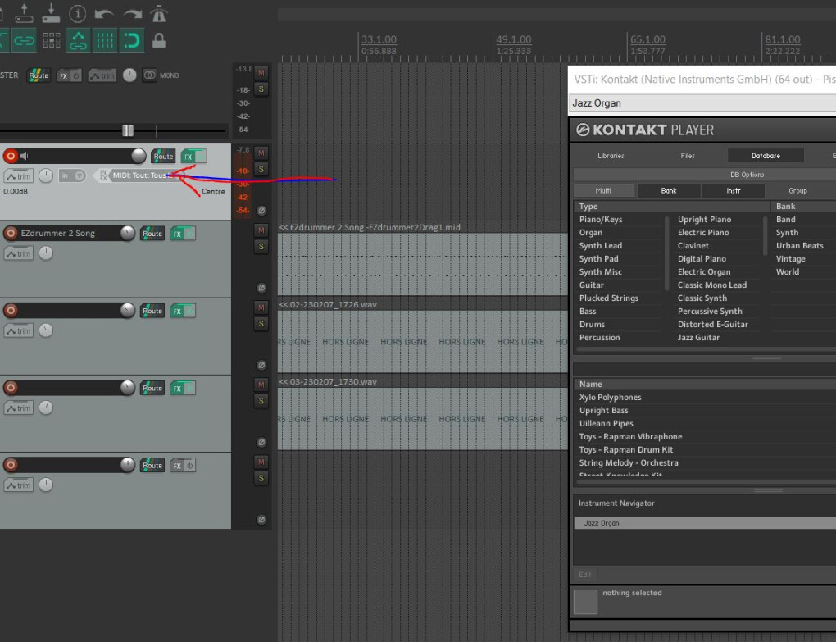Open Route on the bottom empty track

pyautogui.click(x=152, y=466)
